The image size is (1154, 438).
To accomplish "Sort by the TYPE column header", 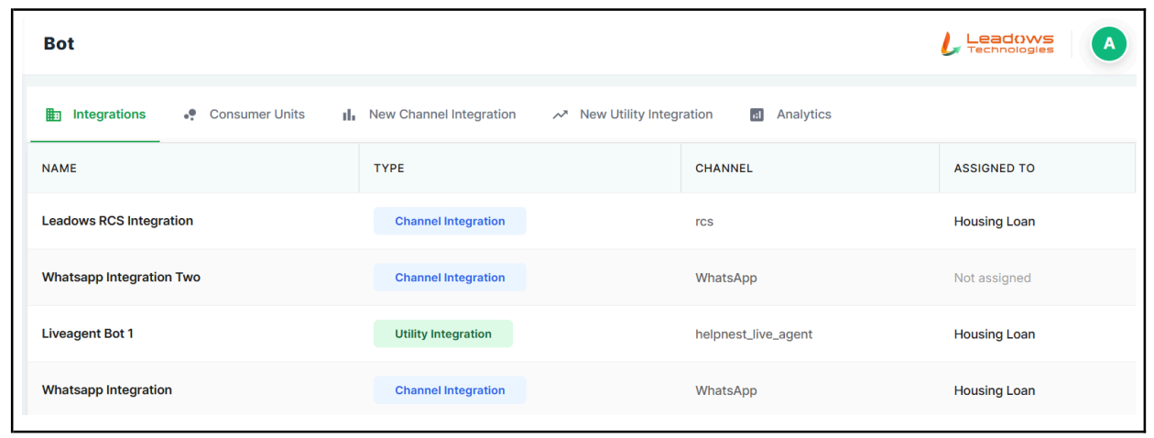I will (389, 169).
